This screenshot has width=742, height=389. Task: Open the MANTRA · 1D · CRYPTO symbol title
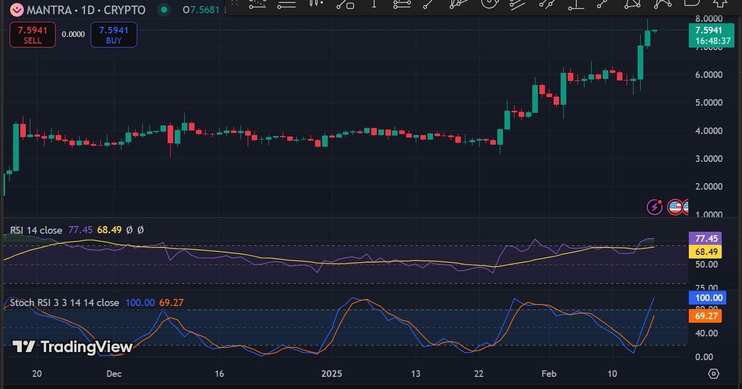click(x=86, y=10)
